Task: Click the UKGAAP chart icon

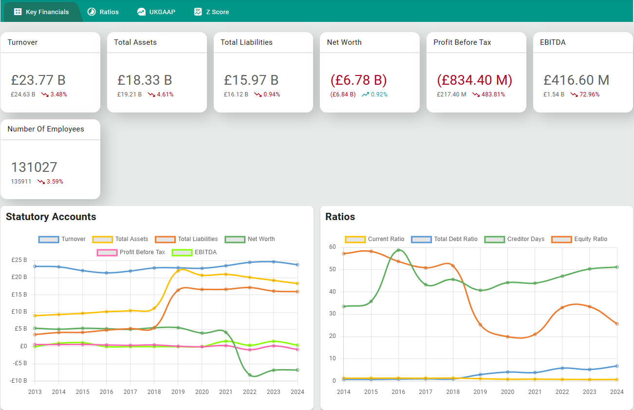Action: 141,12
